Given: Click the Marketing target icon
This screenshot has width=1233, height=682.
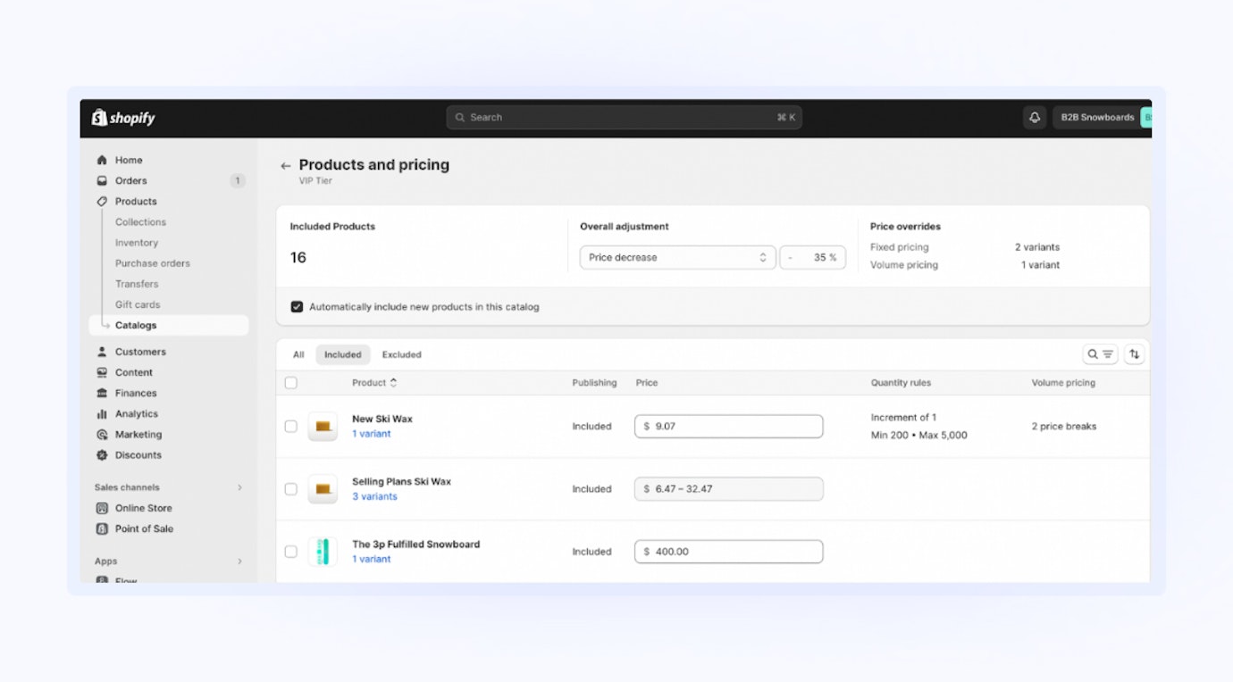Looking at the screenshot, I should coord(102,434).
